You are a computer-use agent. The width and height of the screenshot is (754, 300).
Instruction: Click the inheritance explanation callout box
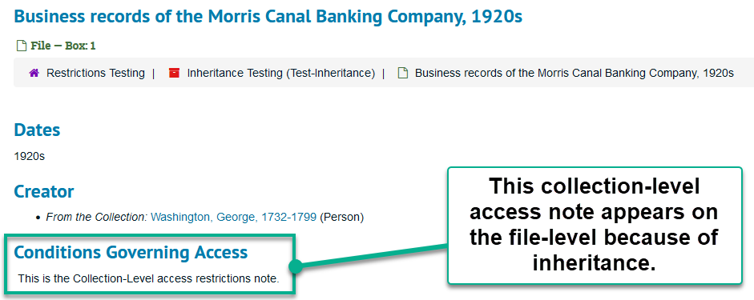595,226
